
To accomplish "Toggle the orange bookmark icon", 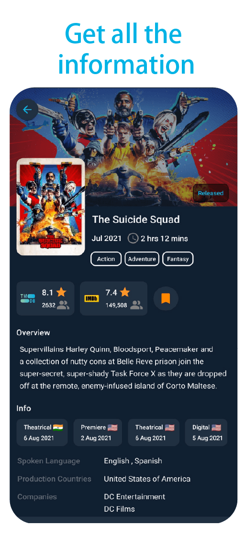I will coord(166,299).
